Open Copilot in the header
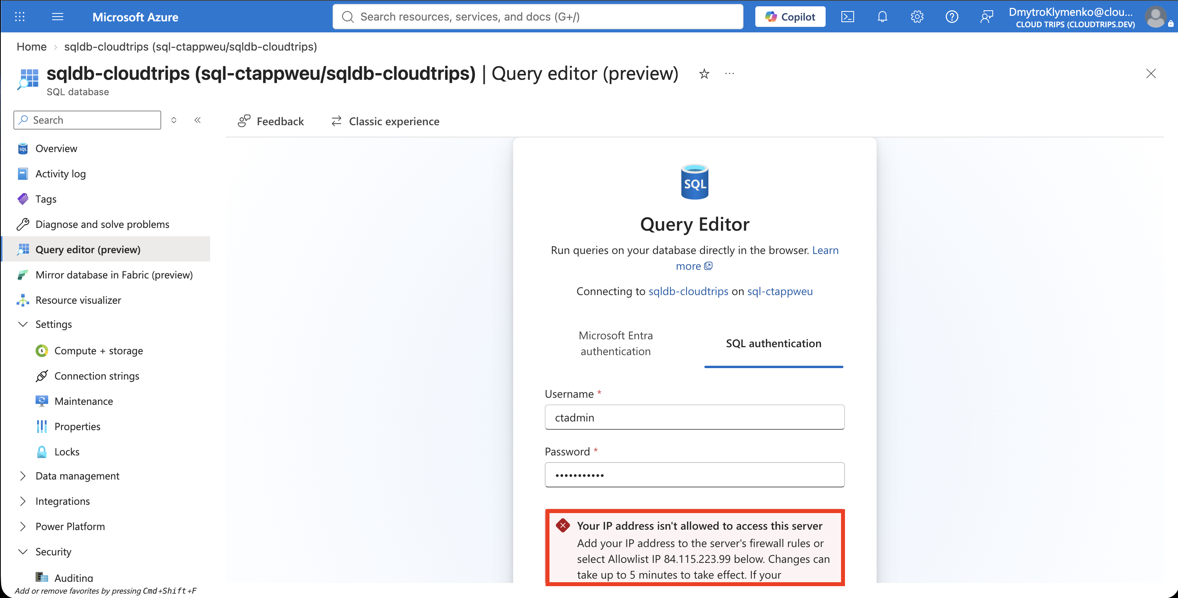 [790, 17]
